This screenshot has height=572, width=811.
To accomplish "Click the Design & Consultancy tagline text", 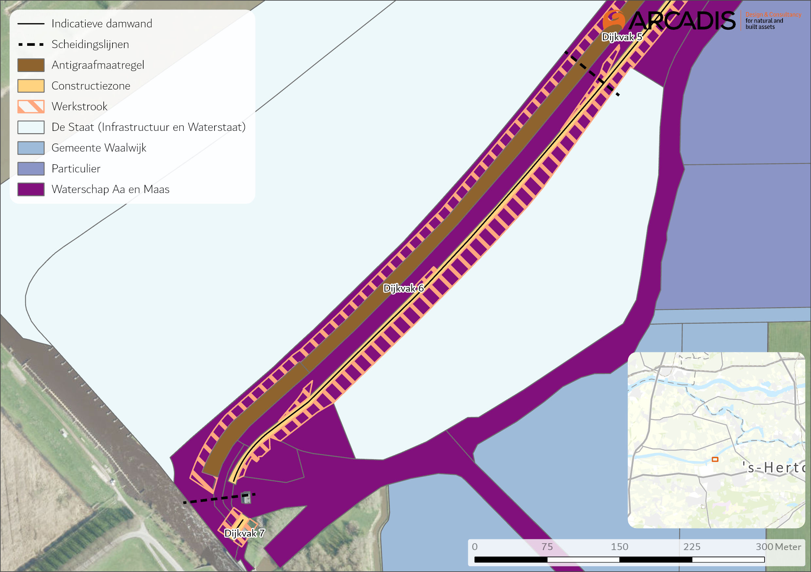I will [773, 15].
